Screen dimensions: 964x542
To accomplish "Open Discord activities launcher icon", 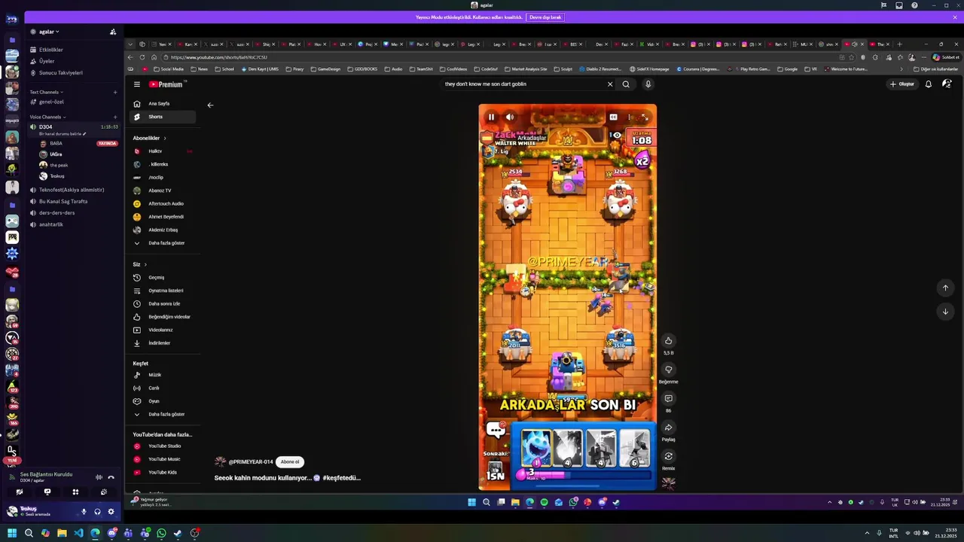I will coord(75,492).
